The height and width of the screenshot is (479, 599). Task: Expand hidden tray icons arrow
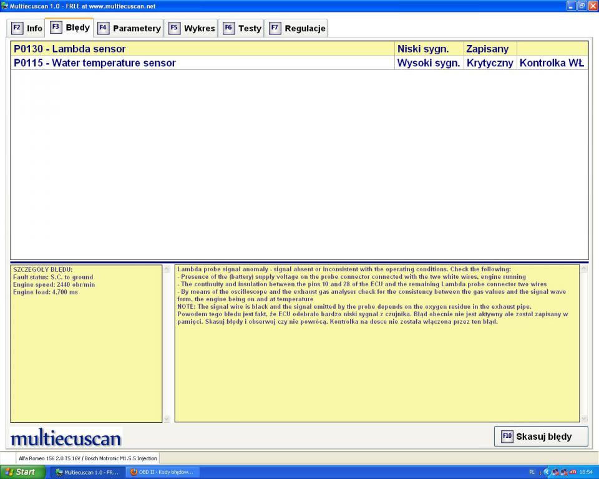tap(547, 473)
